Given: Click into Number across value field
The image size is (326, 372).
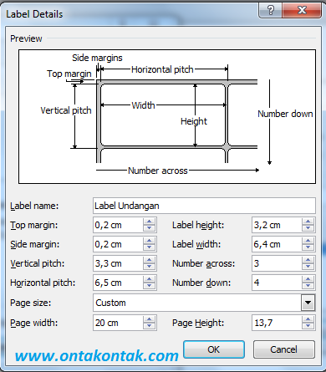Looking at the screenshot, I should [x=277, y=263].
